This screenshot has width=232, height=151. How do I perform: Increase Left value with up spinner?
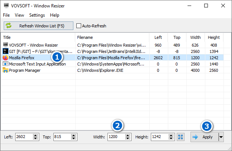click(35, 135)
